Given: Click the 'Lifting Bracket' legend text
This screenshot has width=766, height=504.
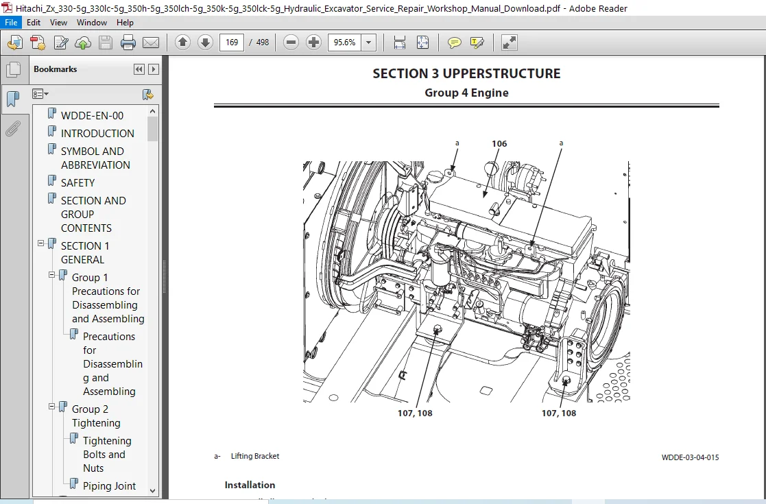Looking at the screenshot, I should click(255, 456).
